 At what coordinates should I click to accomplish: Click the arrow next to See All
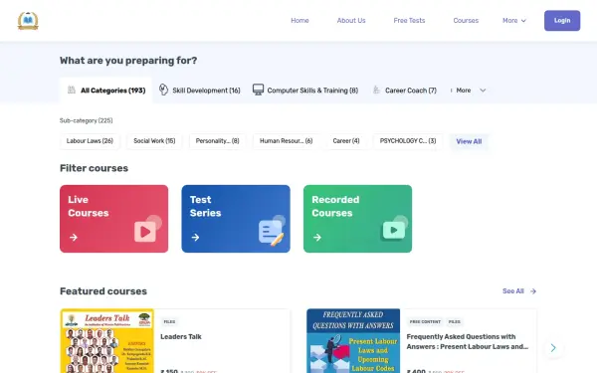533,291
